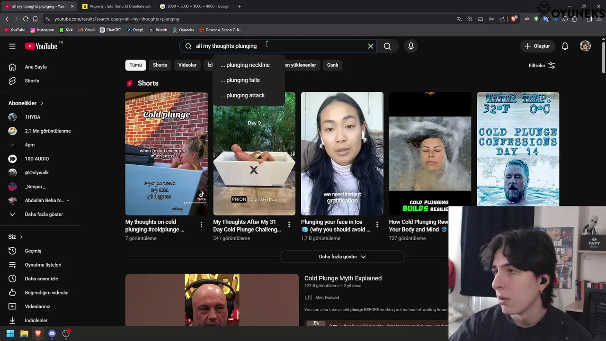Reload the page
Image resolution: width=606 pixels, height=341 pixels.
(x=26, y=19)
